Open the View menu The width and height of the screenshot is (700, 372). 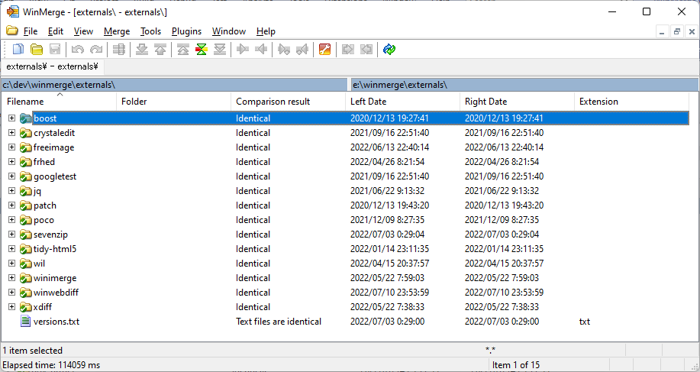83,31
